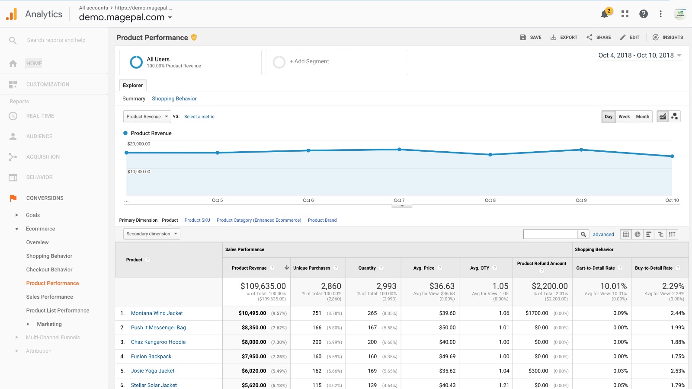Click the Select a metric link
The image size is (692, 389).
coord(199,117)
